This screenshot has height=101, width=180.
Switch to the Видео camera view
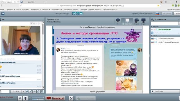click(137, 21)
